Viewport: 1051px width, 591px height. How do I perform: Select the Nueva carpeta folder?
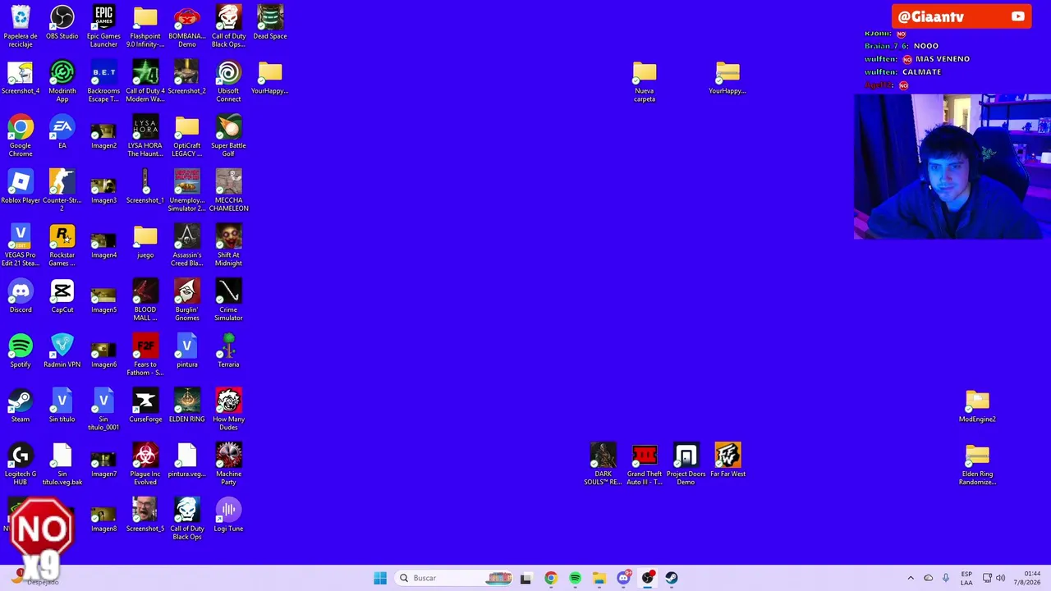click(645, 81)
